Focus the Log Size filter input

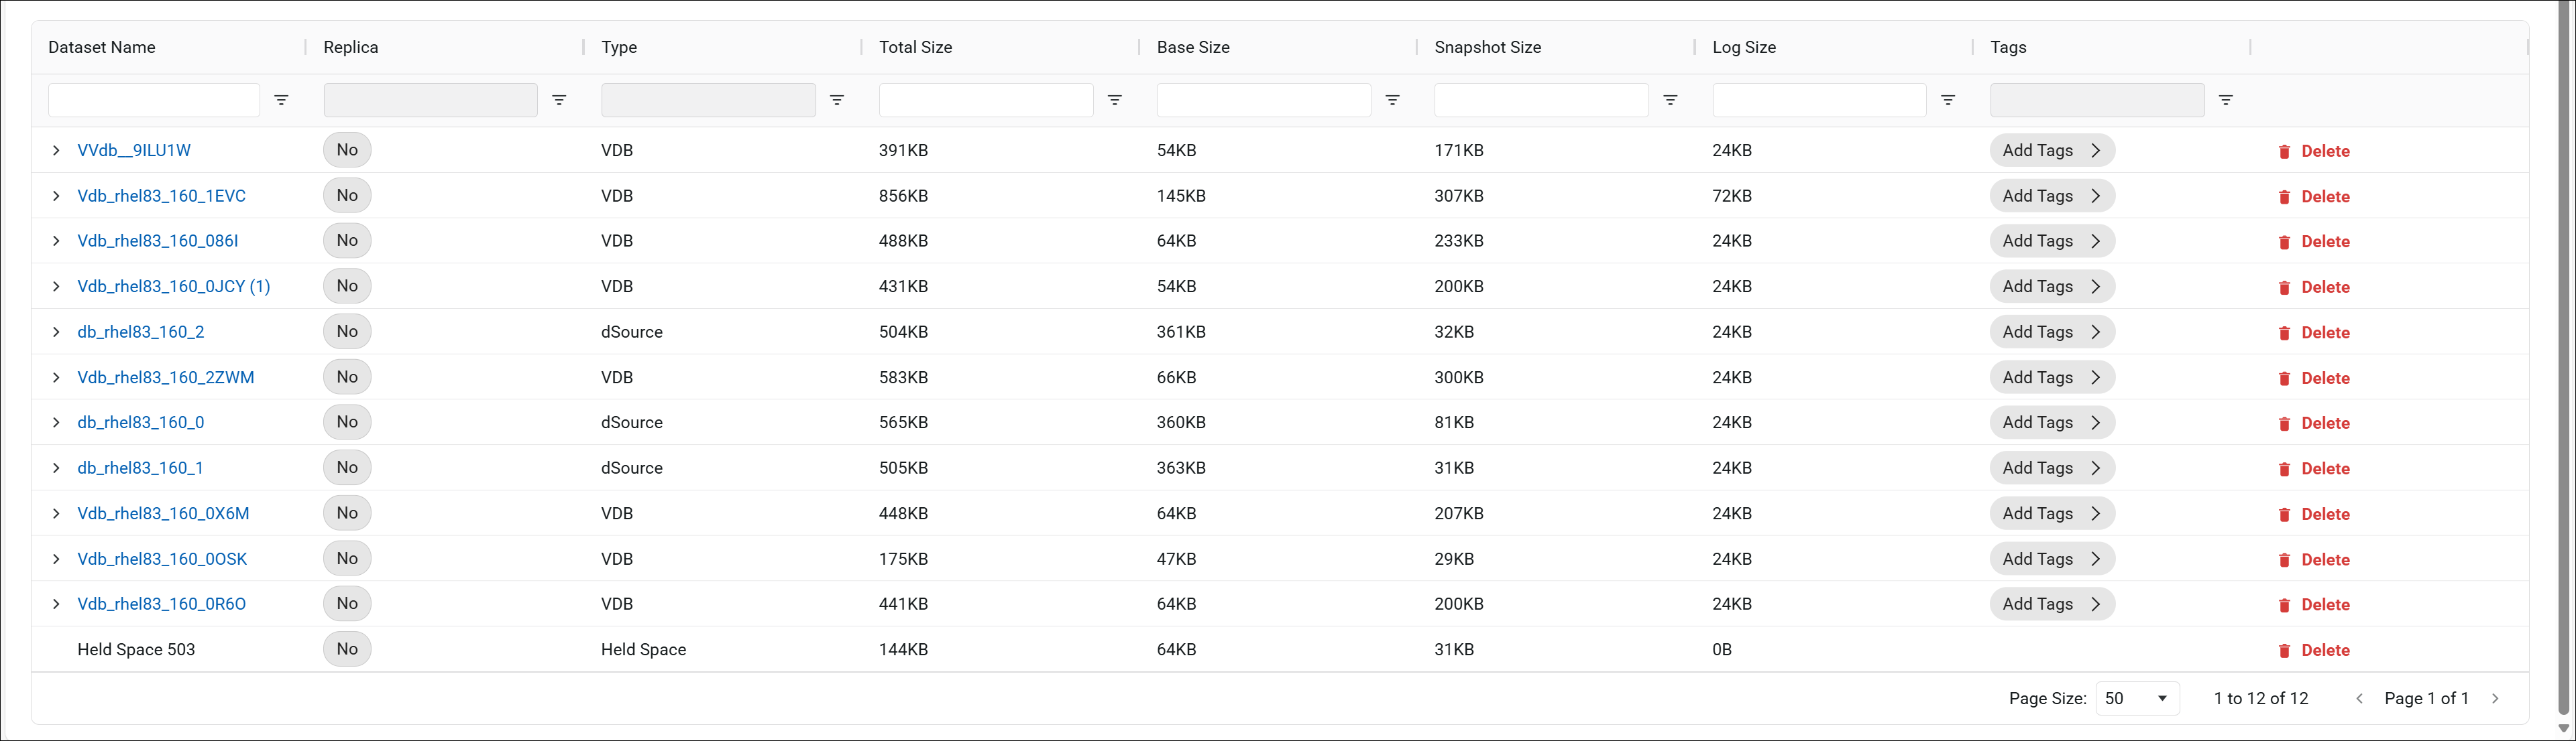pos(1819,100)
